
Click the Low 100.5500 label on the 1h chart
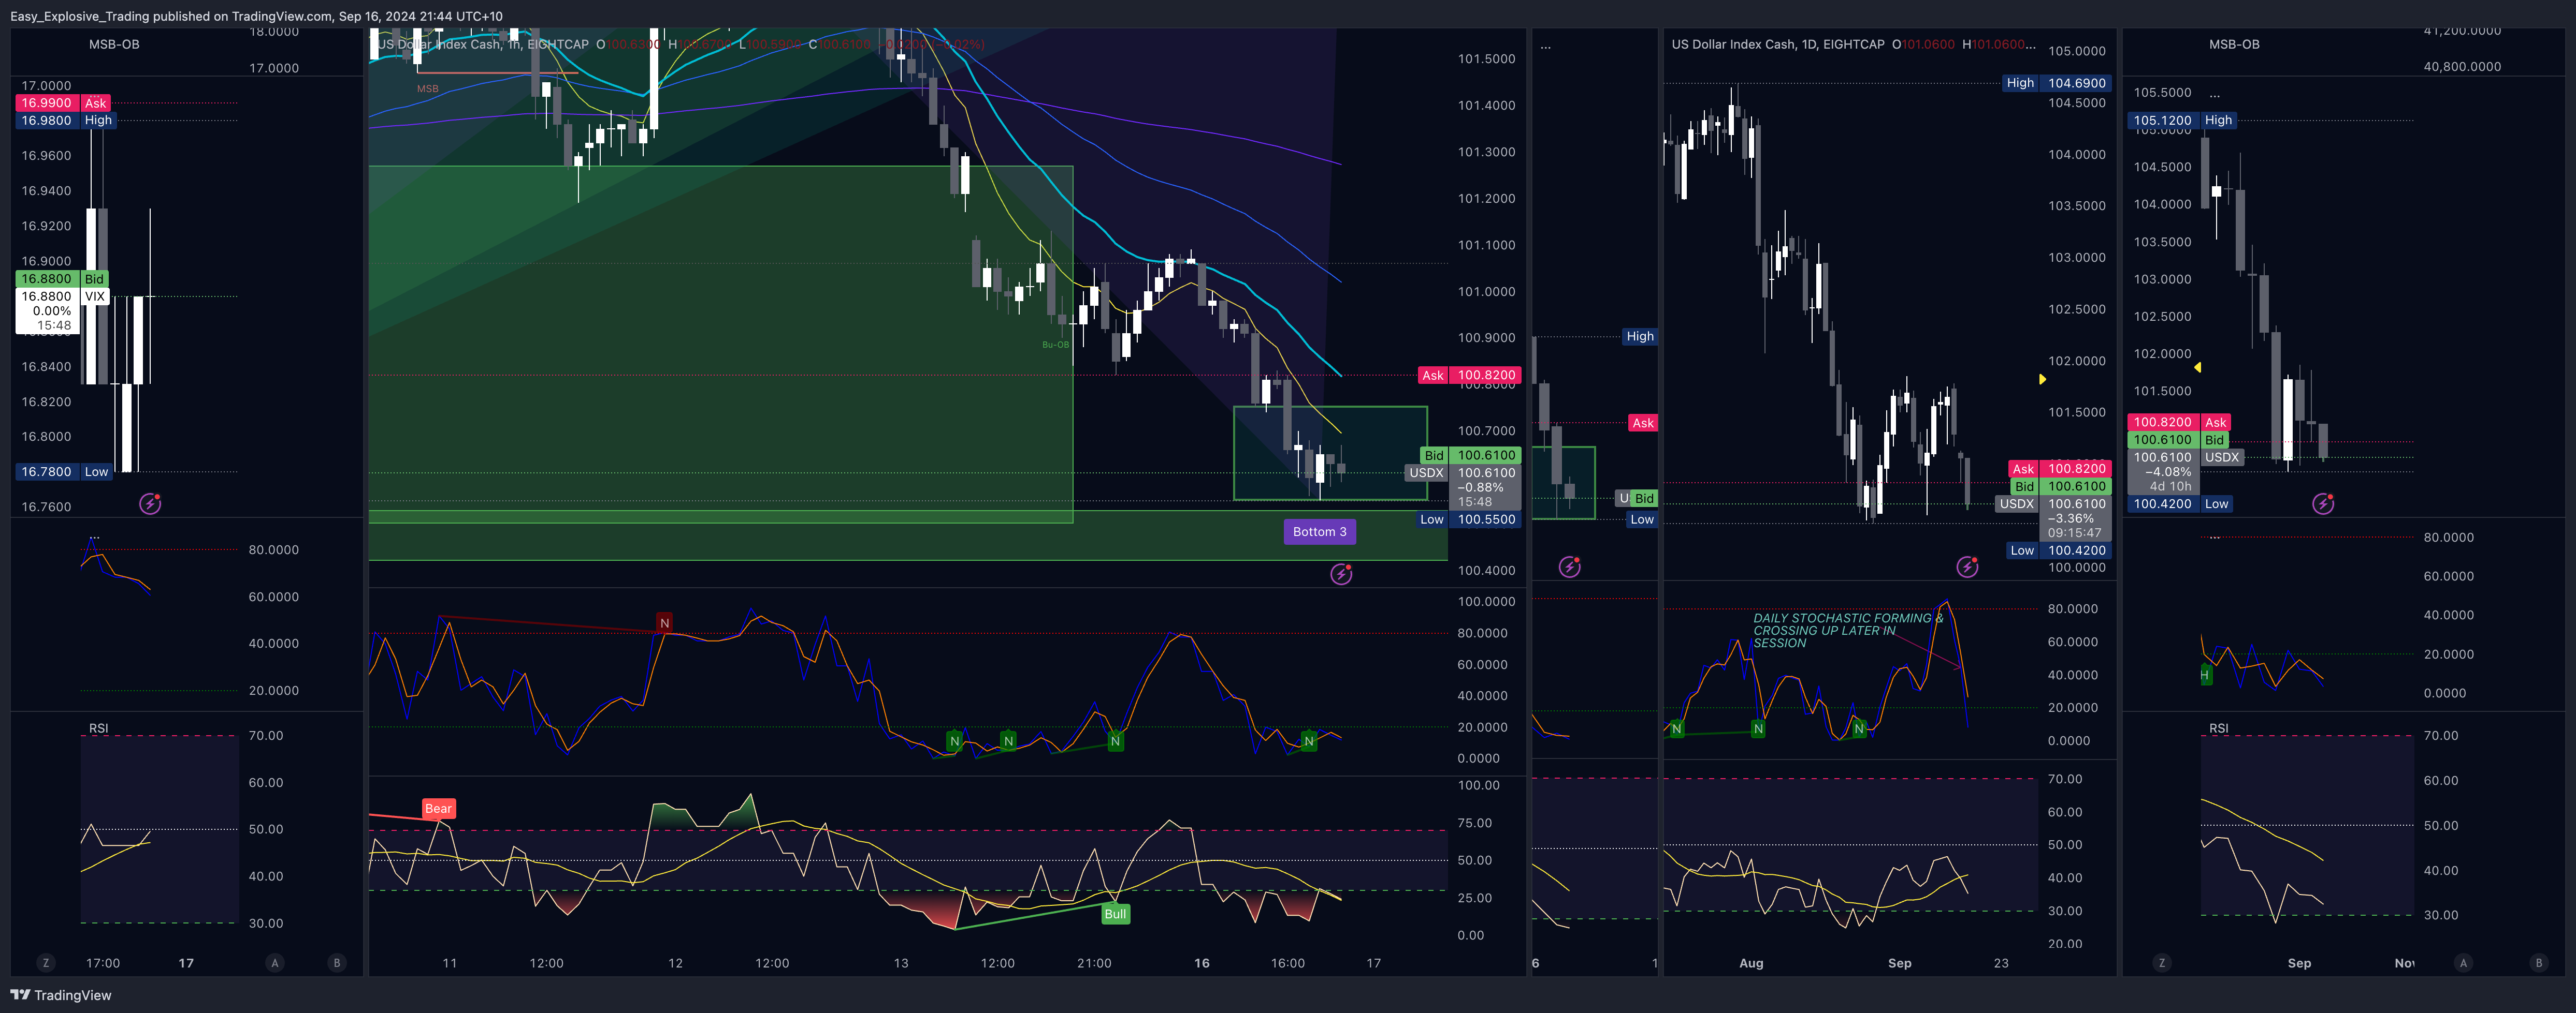coord(1469,519)
